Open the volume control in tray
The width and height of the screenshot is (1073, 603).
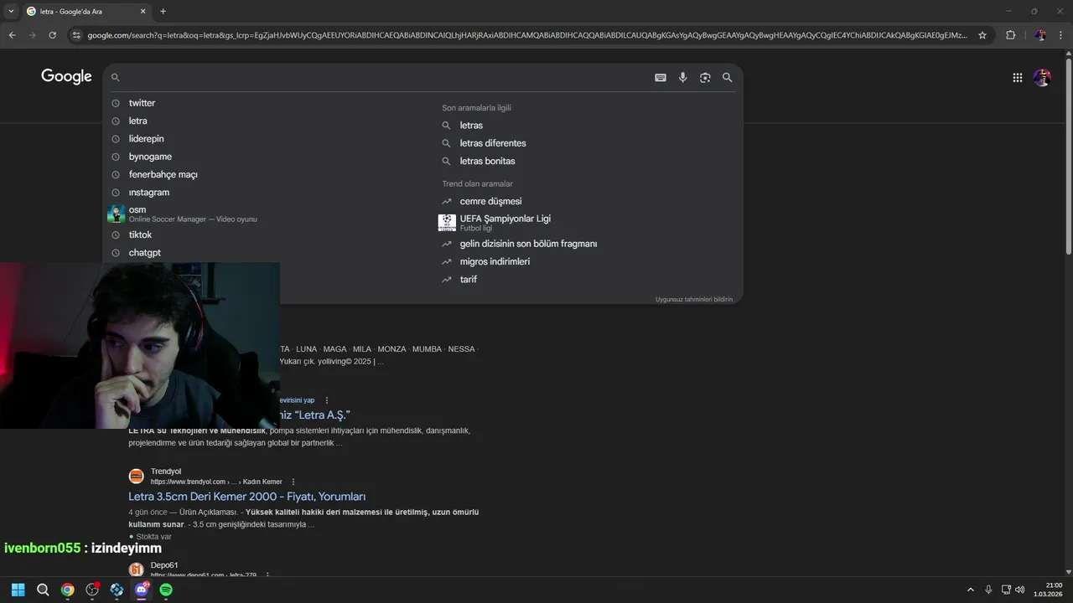tap(1020, 590)
